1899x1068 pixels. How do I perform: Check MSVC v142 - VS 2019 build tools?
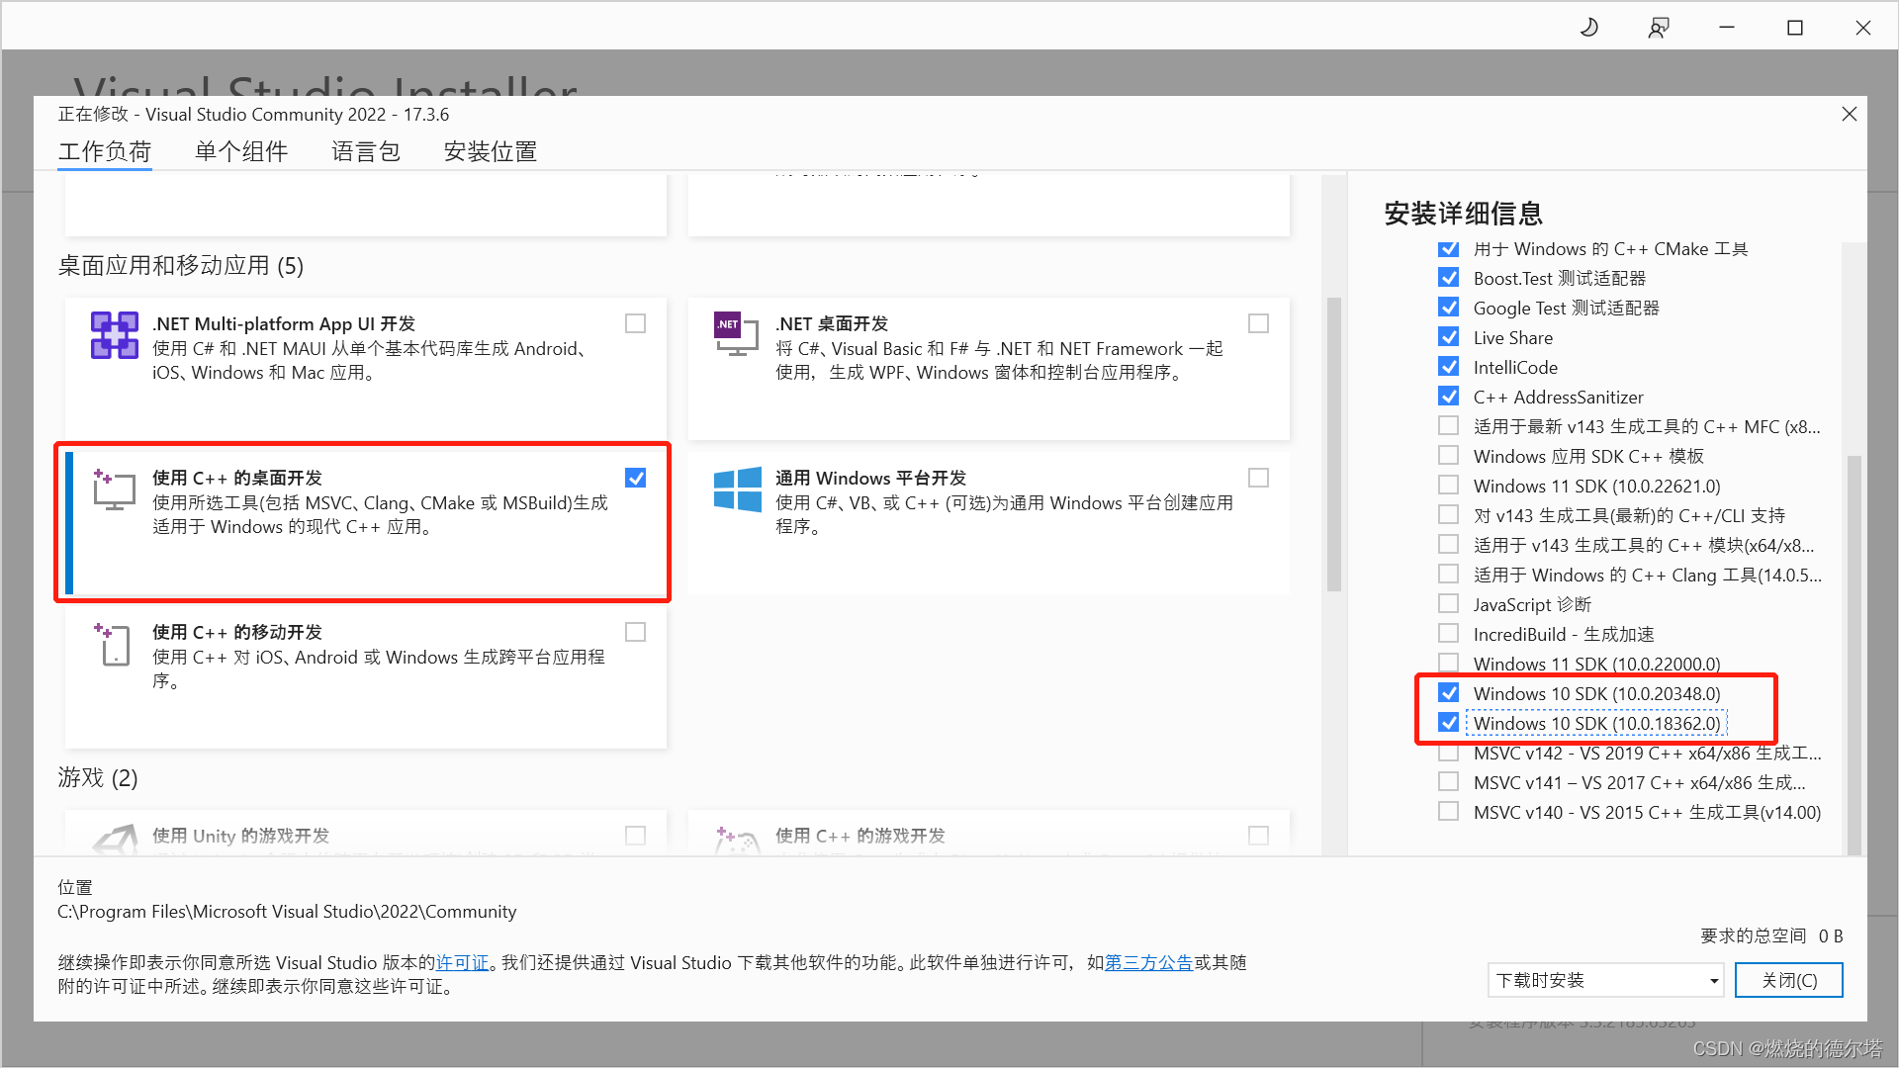pyautogui.click(x=1449, y=753)
